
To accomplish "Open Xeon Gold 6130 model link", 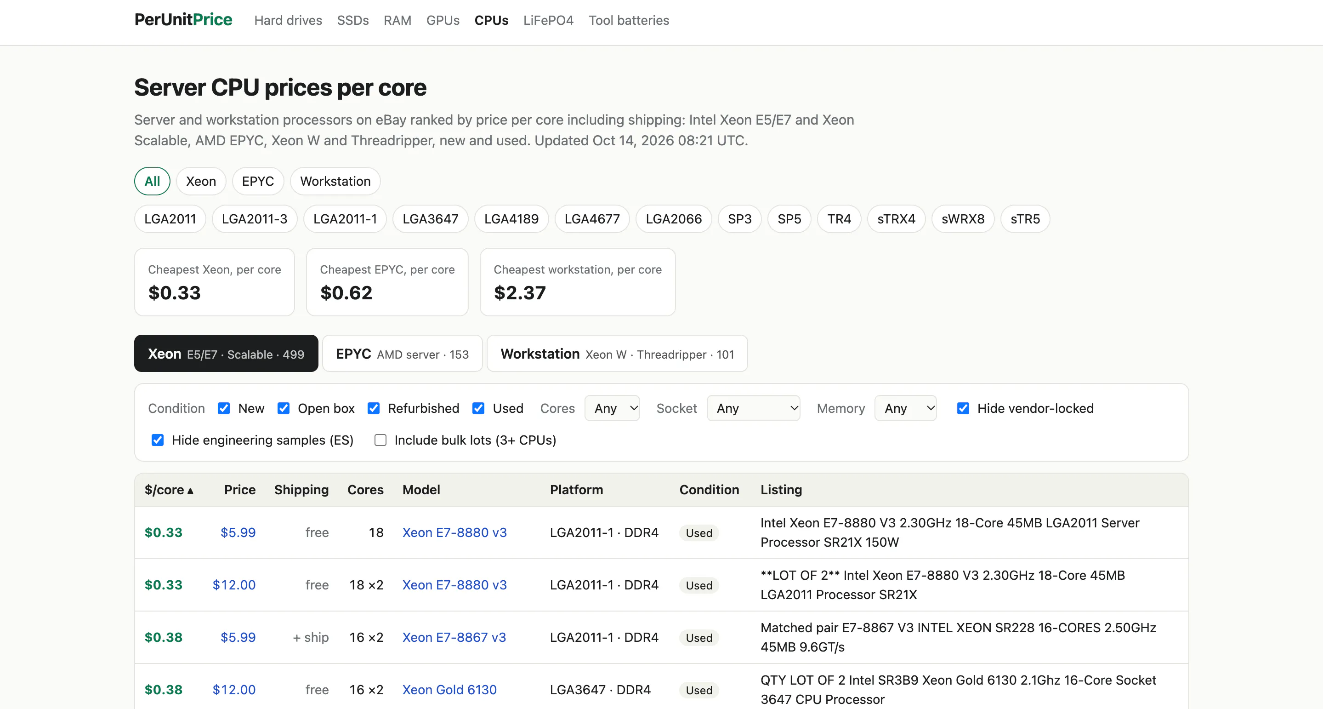I will pos(449,690).
